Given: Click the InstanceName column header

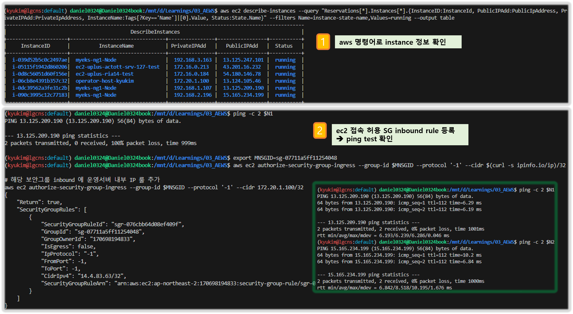Looking at the screenshot, I should [x=116, y=46].
